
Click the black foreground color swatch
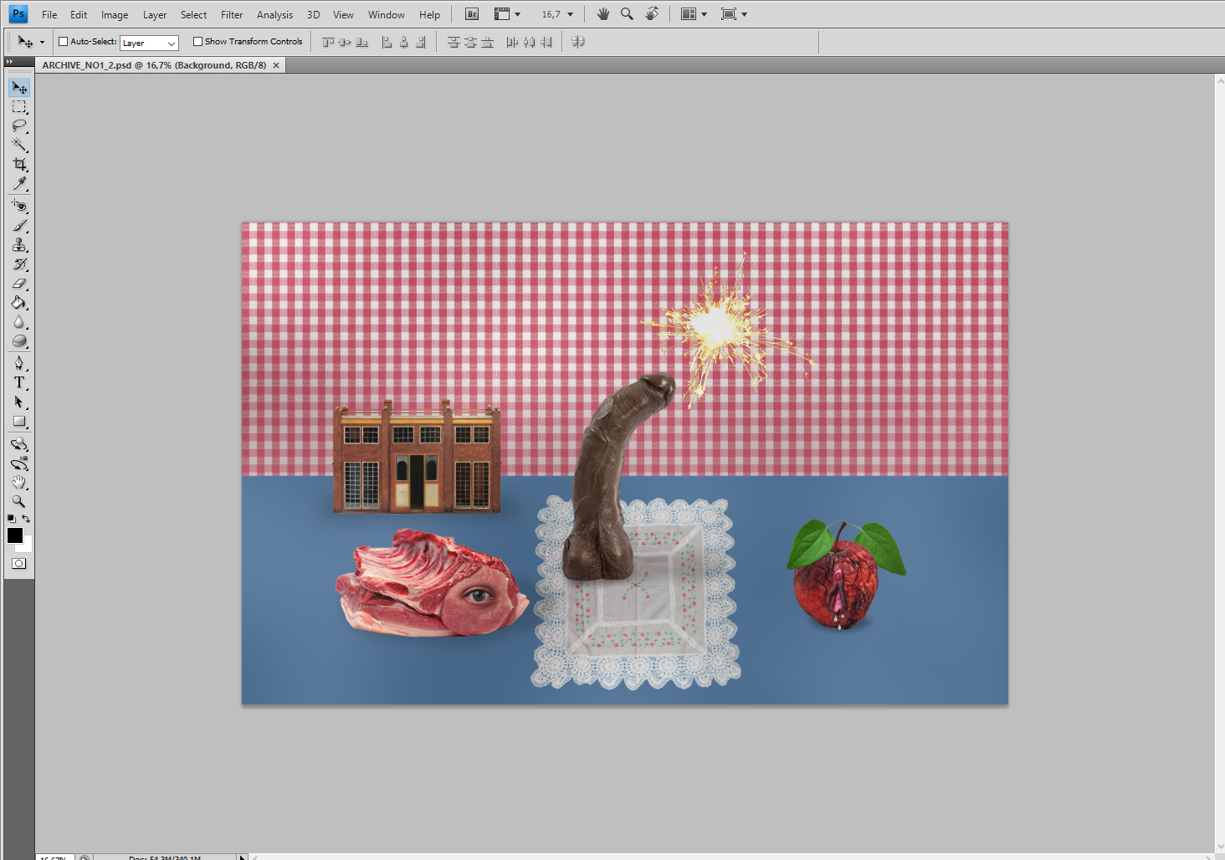(x=15, y=535)
